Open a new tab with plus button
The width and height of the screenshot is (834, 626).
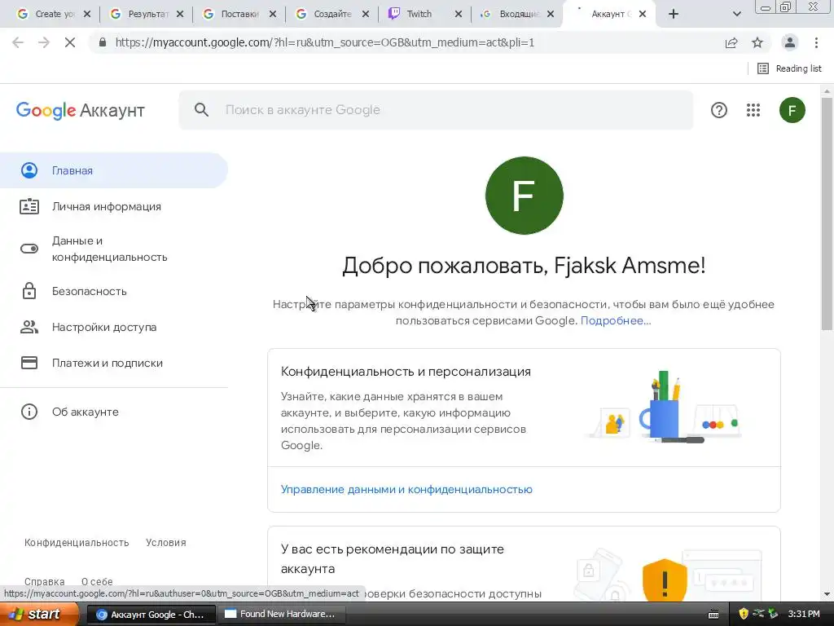click(674, 14)
